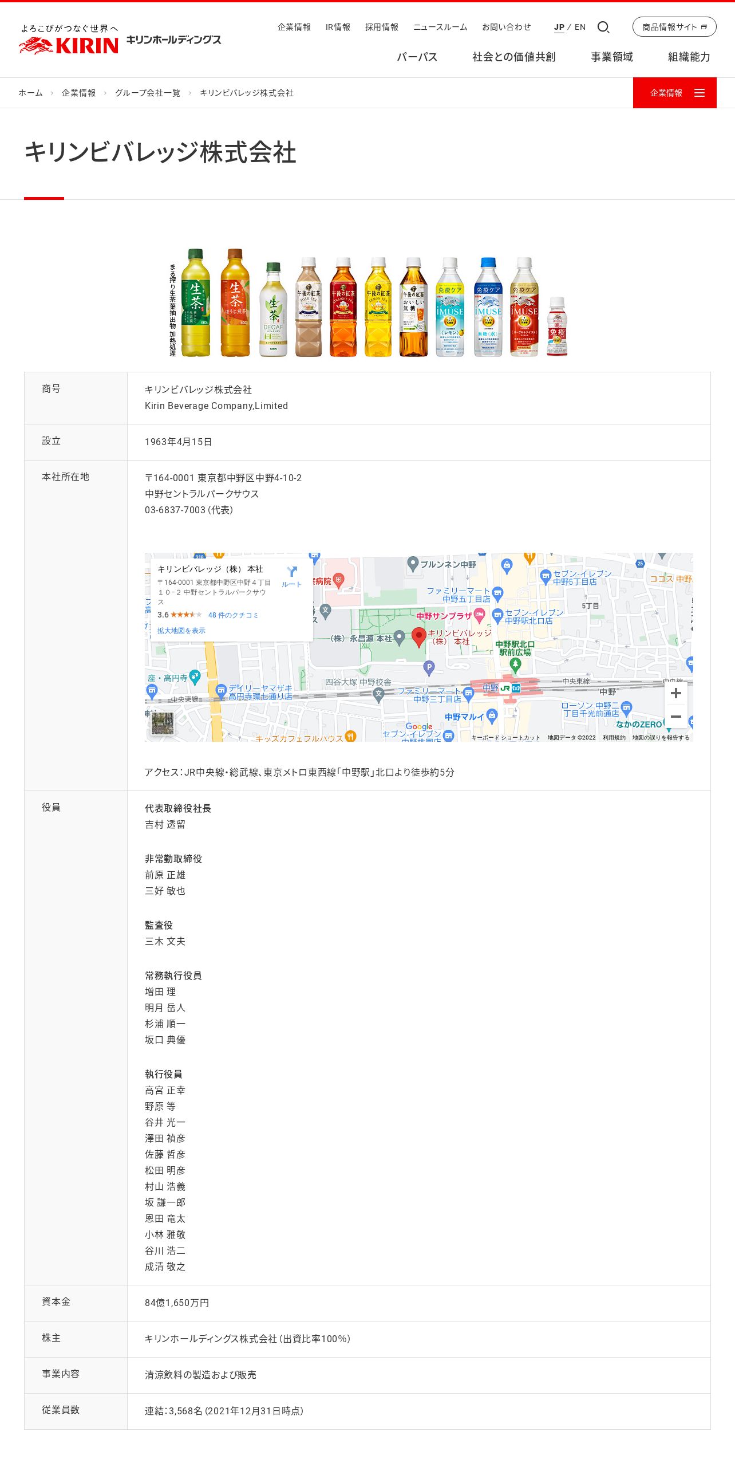This screenshot has height=1471, width=735.
Task: Click the 永昌源 本社 map marker
Action: pos(400,637)
